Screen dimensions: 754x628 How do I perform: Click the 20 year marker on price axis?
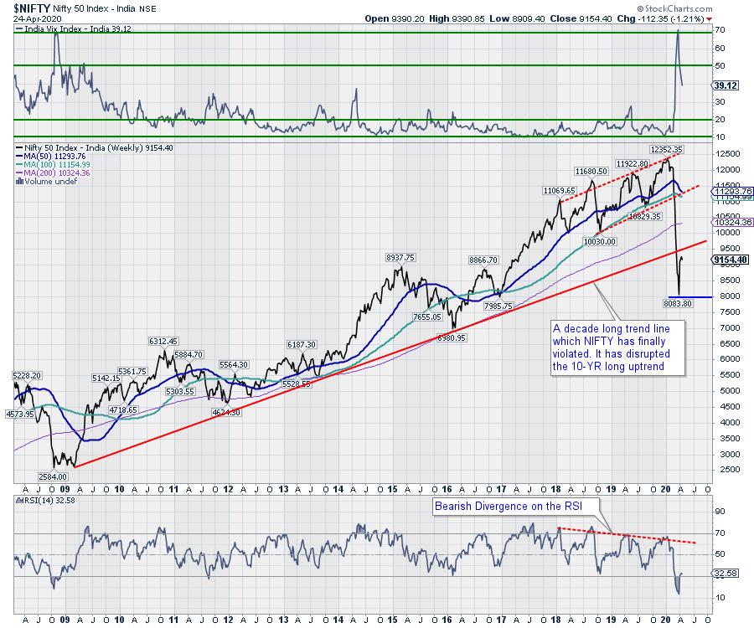tap(665, 489)
